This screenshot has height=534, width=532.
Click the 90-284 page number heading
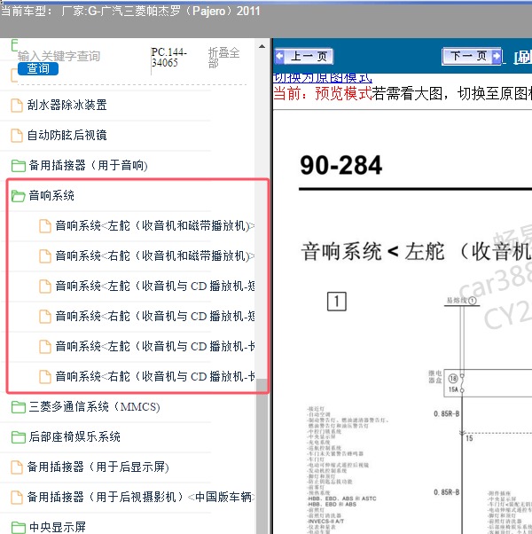tap(340, 166)
